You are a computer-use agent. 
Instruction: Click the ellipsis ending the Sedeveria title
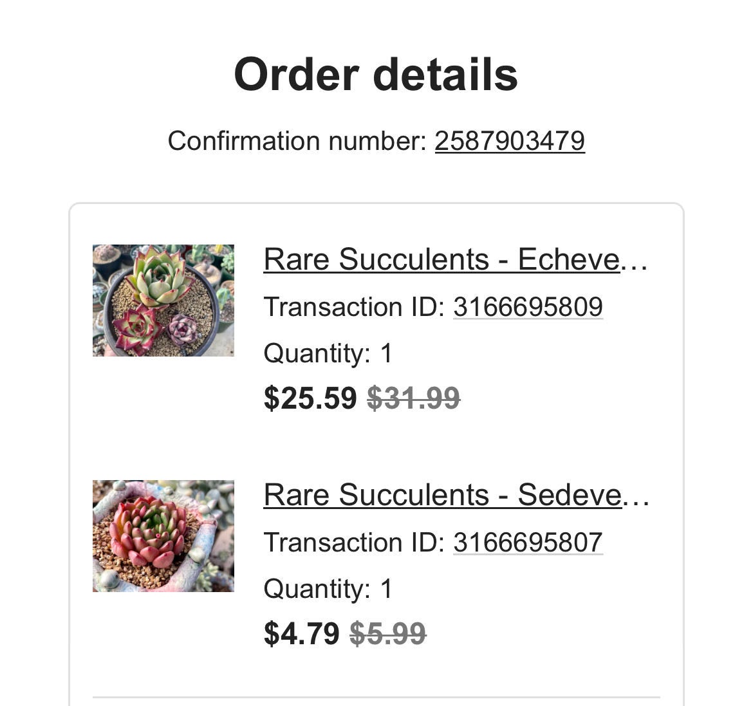[x=636, y=496]
